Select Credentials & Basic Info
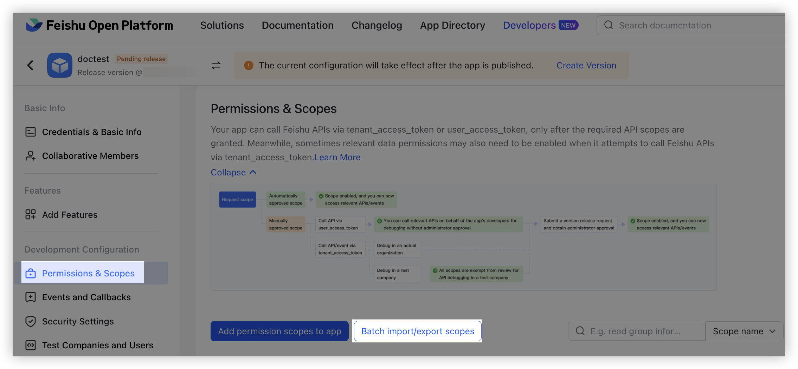798x369 pixels. (x=91, y=132)
